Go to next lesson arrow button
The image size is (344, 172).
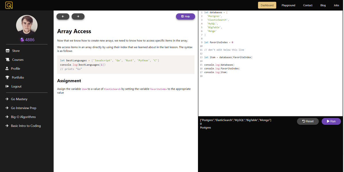78,16
